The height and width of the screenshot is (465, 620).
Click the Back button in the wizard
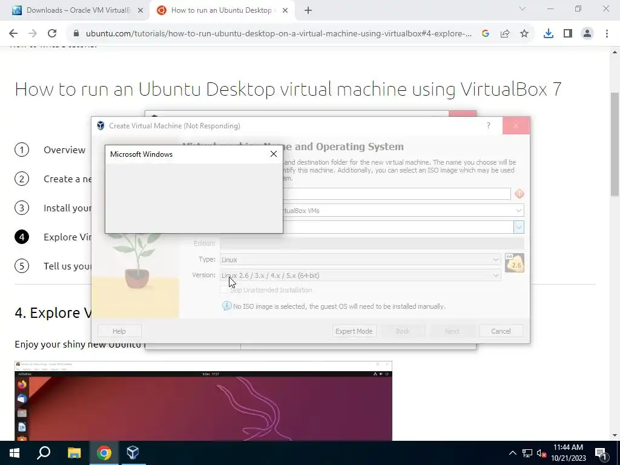[403, 331]
